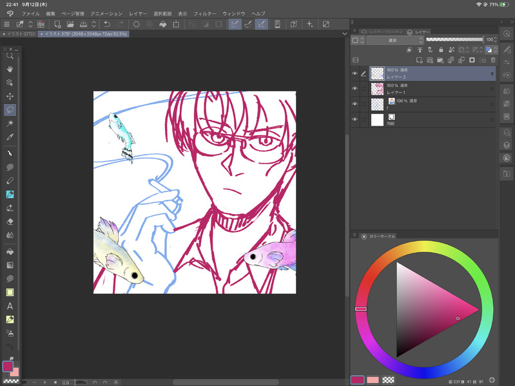Select the レイヤー 1 layer thumbnail
The width and height of the screenshot is (515, 386).
pyautogui.click(x=377, y=89)
